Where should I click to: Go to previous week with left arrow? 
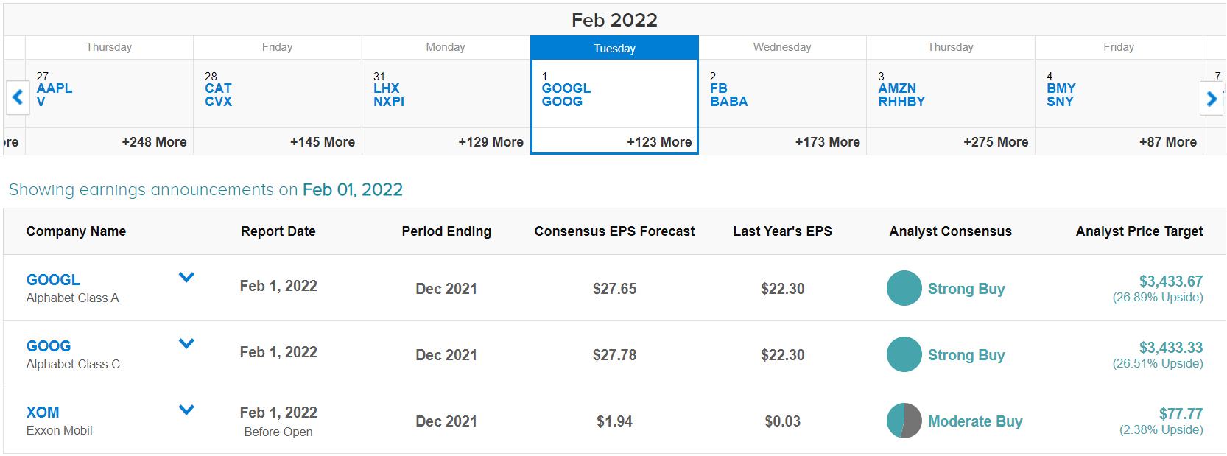18,97
